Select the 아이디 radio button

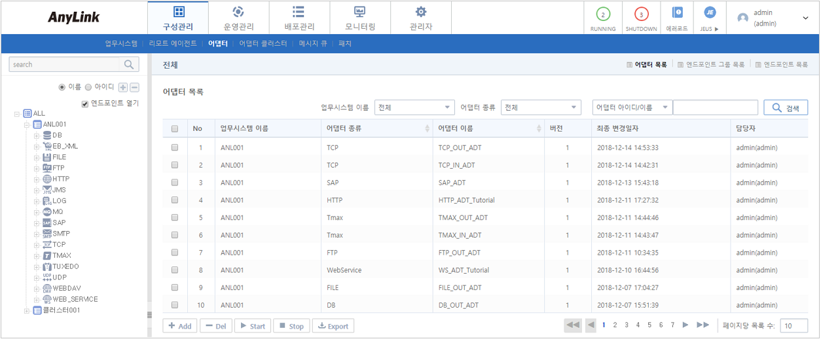(x=89, y=87)
